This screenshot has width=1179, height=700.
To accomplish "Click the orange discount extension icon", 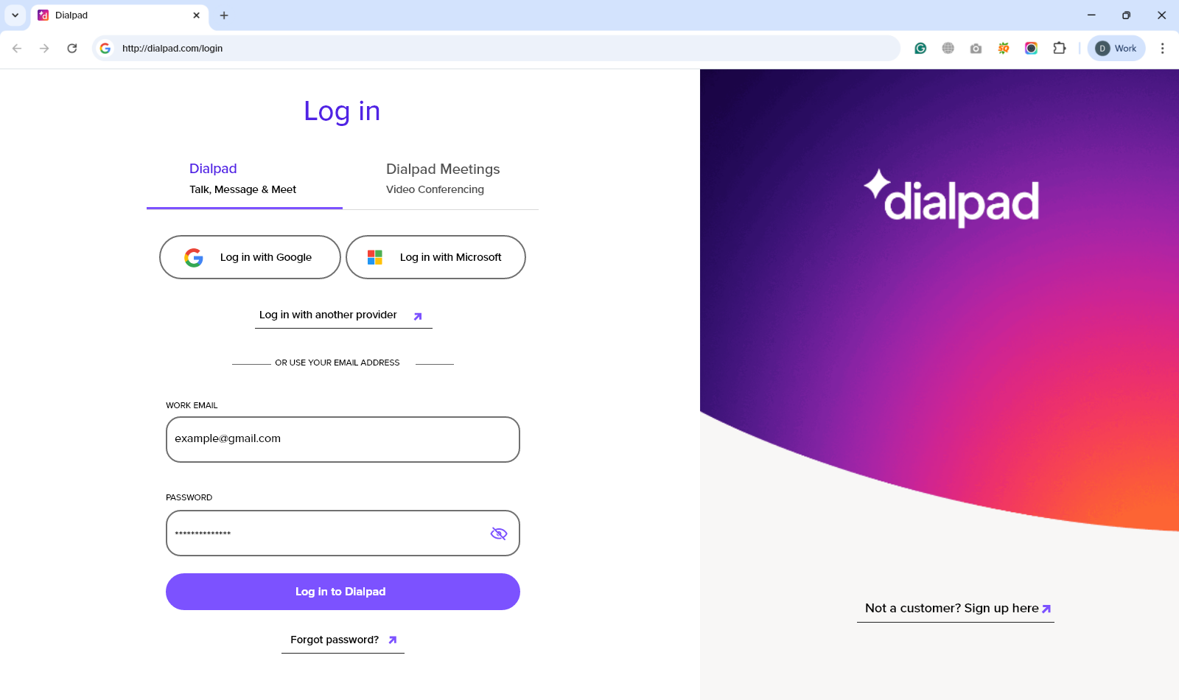I will coord(1004,49).
